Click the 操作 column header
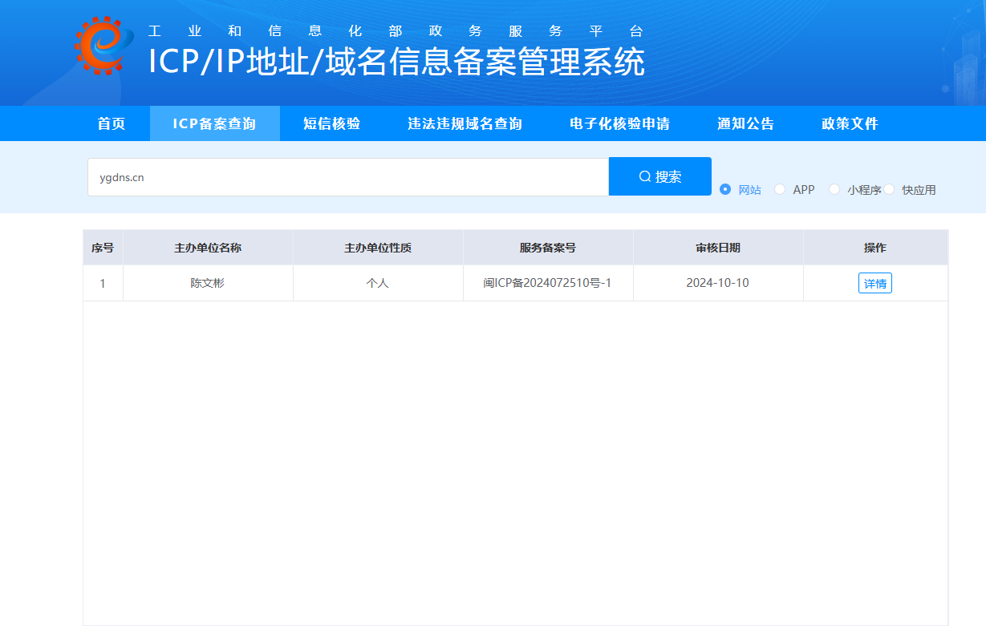Image resolution: width=986 pixels, height=626 pixels. 875,248
